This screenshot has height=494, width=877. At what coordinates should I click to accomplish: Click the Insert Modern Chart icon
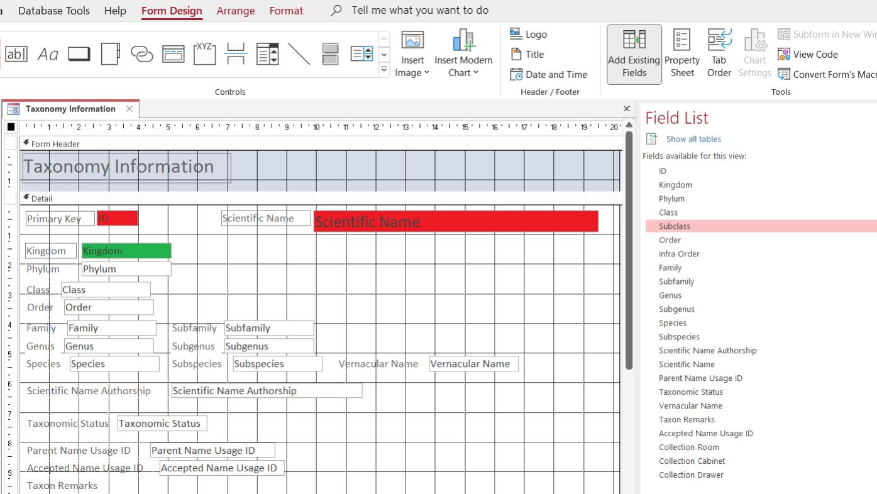(463, 40)
